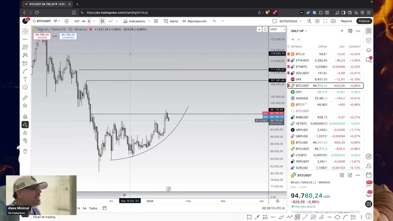The image size is (393, 221).
Task: Expand the favorite indicators dropdown arrow
Action: pyautogui.click(x=150, y=21)
